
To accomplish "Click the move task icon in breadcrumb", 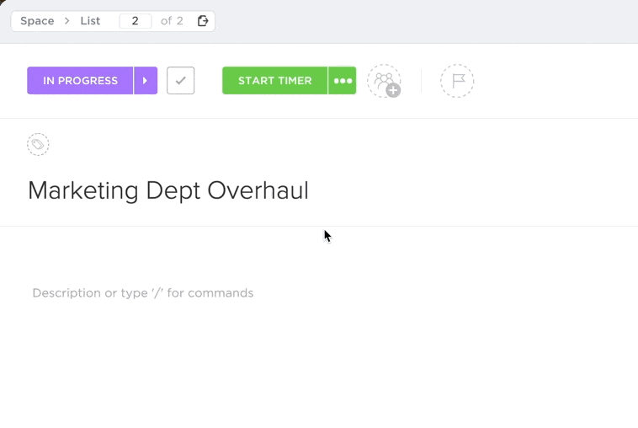I will click(203, 21).
